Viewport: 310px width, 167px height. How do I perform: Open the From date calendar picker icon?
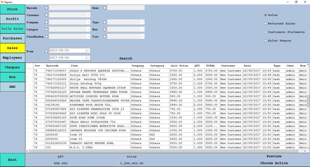(x=88, y=51)
